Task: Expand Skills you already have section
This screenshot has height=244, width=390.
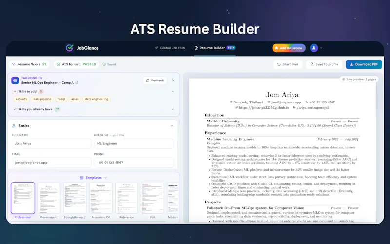Action: pos(173,109)
